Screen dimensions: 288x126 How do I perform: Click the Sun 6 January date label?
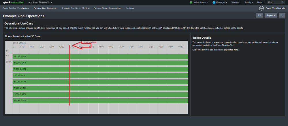pyautogui.click(x=20, y=43)
